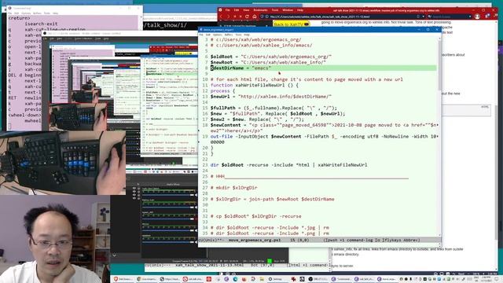Screen dimensions: 503x283
Task: Open Tools menu in Firefox
Action: [275, 10]
